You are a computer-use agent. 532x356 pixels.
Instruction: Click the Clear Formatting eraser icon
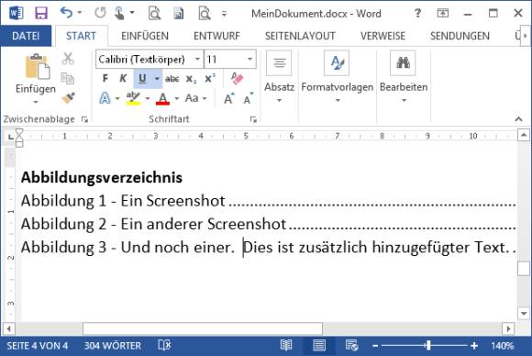click(237, 79)
